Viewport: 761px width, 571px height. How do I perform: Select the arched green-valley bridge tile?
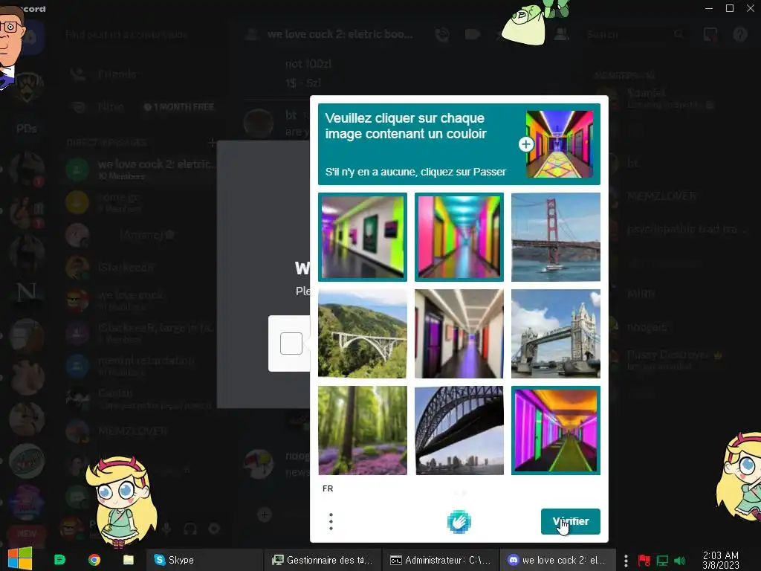tap(363, 334)
